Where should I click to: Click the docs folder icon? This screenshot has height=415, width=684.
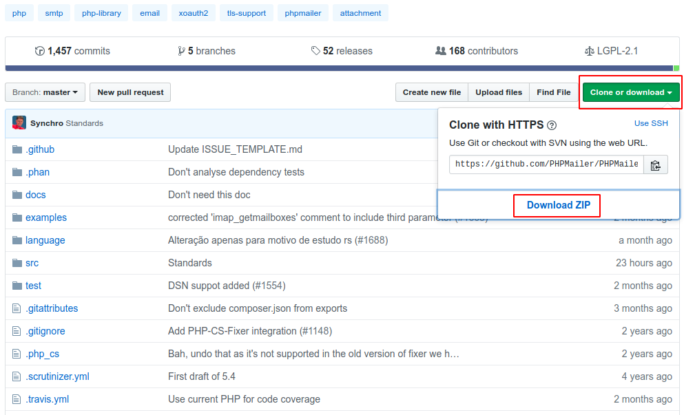(x=17, y=195)
